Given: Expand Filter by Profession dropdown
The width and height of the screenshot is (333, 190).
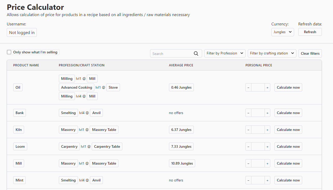Looking at the screenshot, I should point(225,53).
